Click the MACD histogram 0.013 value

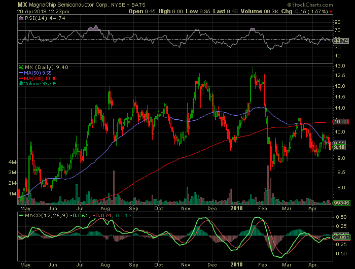tap(124, 216)
